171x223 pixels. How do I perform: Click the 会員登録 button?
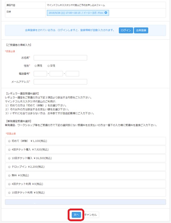(x=141, y=30)
